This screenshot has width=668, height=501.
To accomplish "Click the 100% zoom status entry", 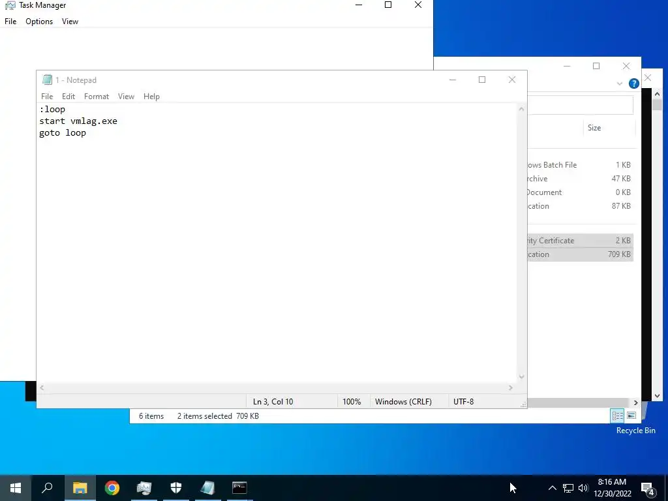I will coord(352,402).
